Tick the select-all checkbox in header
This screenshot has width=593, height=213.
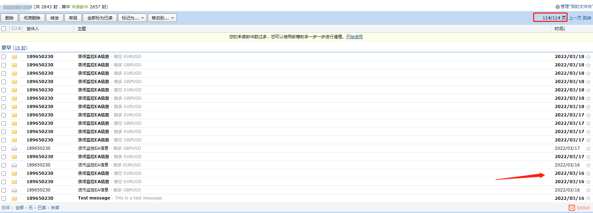4,28
